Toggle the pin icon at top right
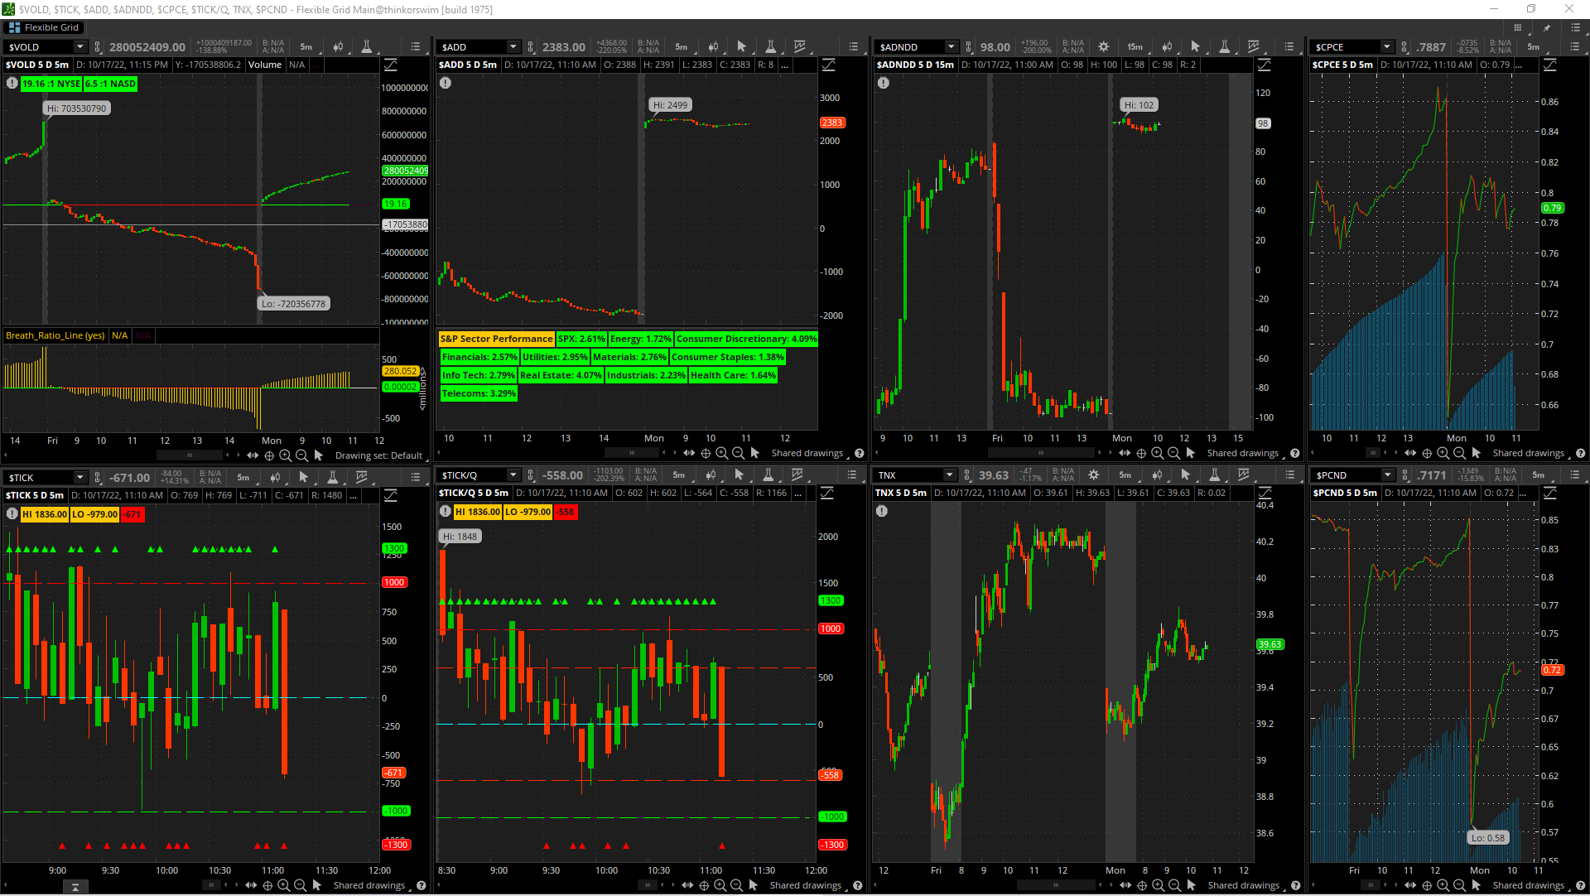Screen dimensions: 1590x896 click(1546, 27)
